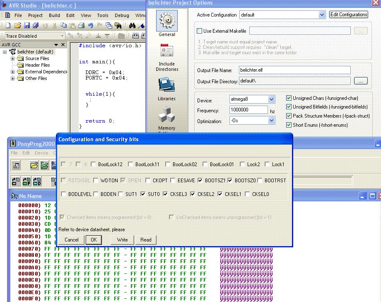Click PonyProg Read Device icon
The width and height of the screenshot is (381, 302).
16,181
